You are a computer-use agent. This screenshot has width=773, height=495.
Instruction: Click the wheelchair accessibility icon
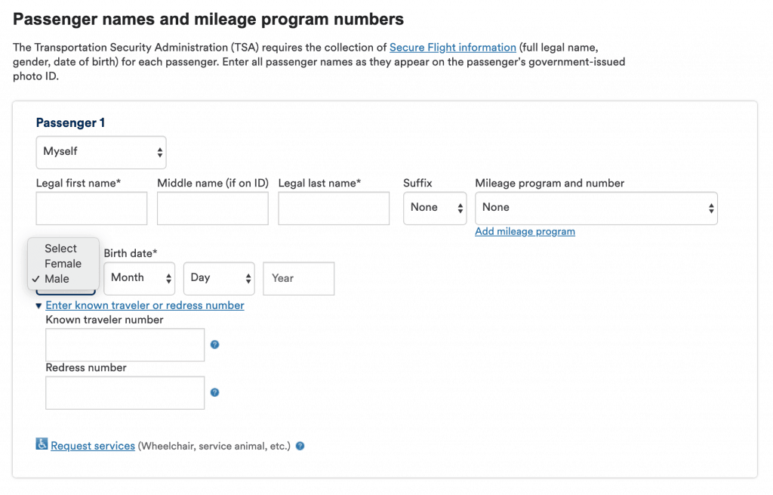tap(42, 444)
